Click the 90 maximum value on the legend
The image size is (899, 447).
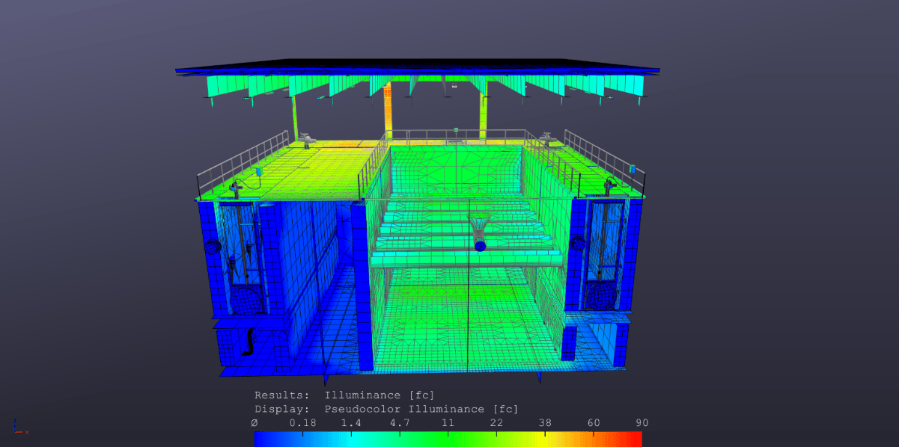(x=642, y=423)
